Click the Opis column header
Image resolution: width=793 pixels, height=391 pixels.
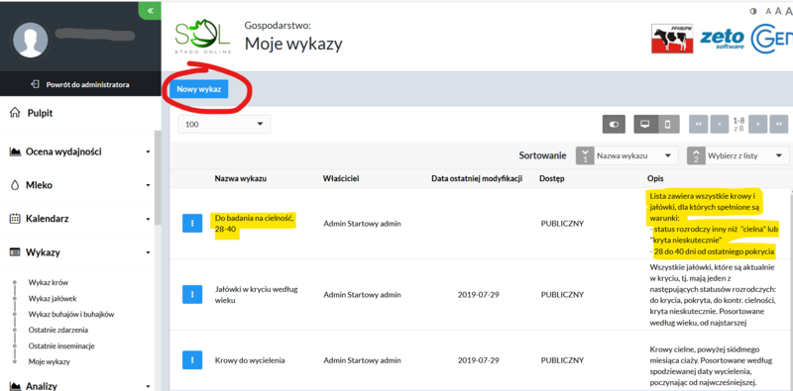coord(655,178)
